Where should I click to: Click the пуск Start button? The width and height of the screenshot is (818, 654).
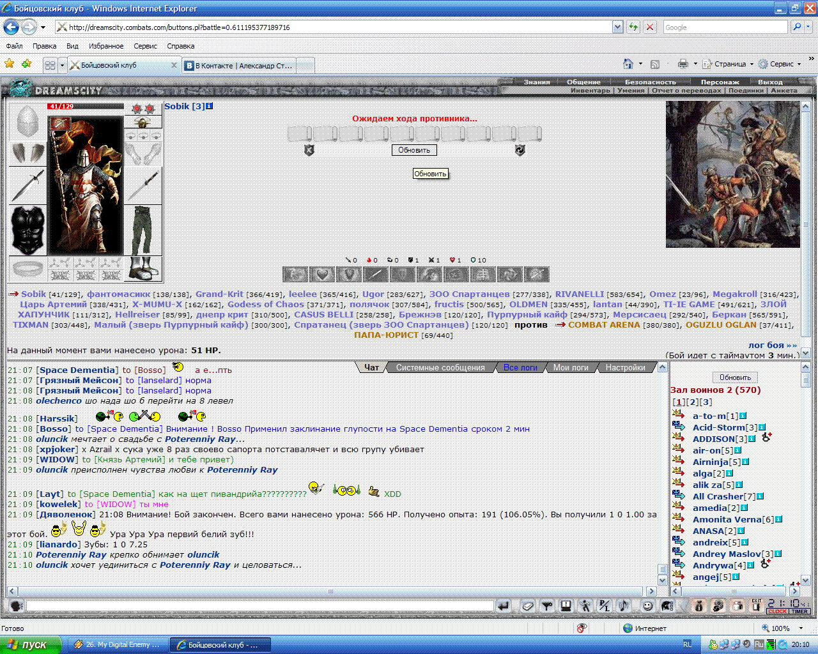(x=31, y=644)
